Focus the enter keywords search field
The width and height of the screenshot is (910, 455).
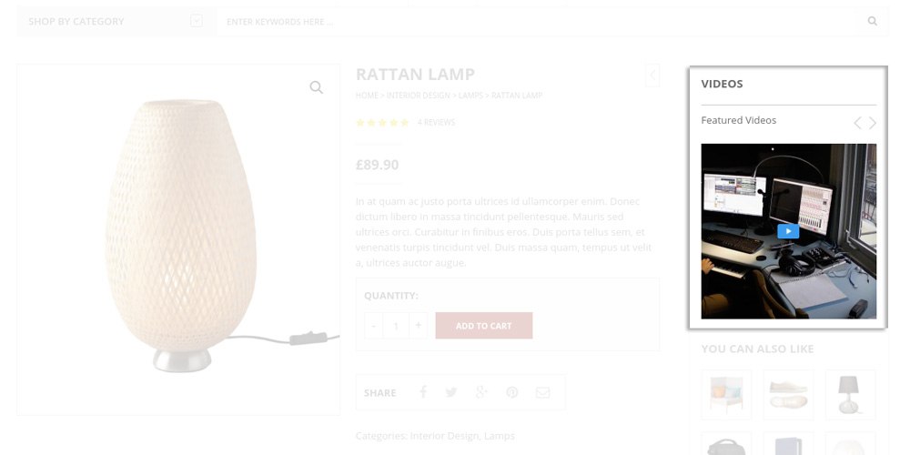pyautogui.click(x=537, y=21)
